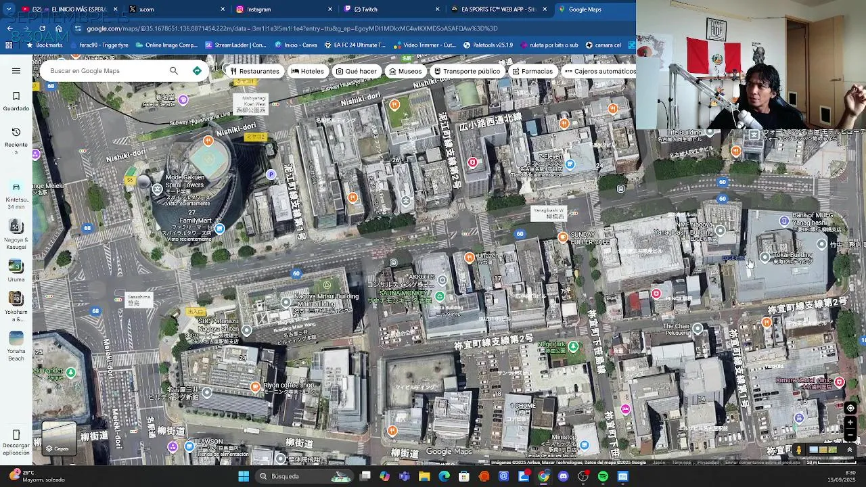Open the Paletools v25.1.9 bookmark

coord(488,45)
